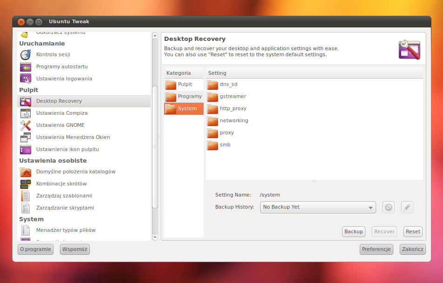Image resolution: width=443 pixels, height=283 pixels.
Task: Select the Programy autostartu label
Action: 62,66
